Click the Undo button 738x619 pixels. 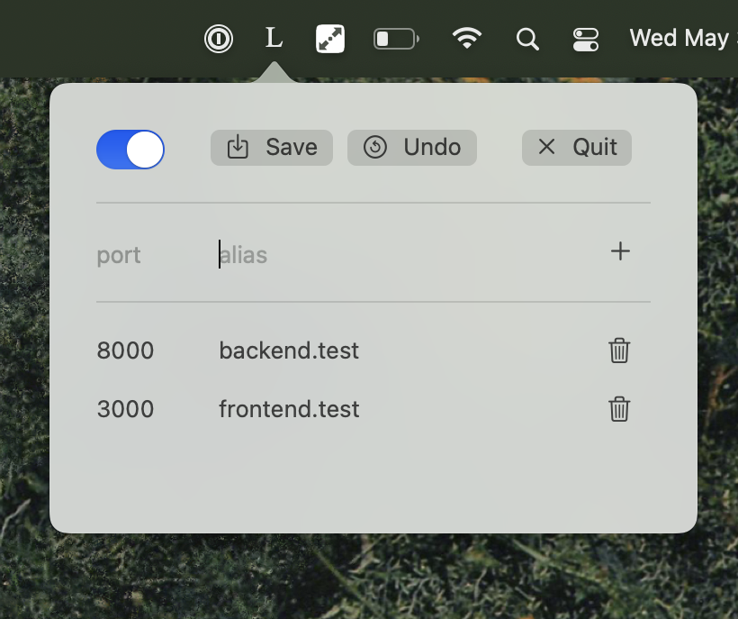[x=412, y=148]
